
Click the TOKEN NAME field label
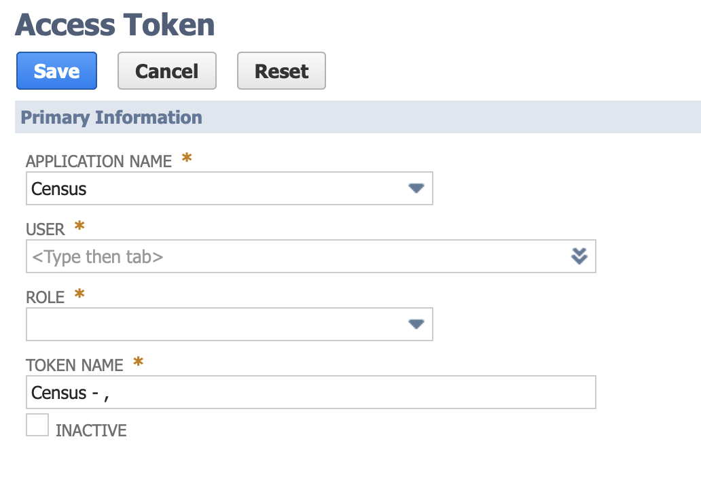tap(75, 365)
